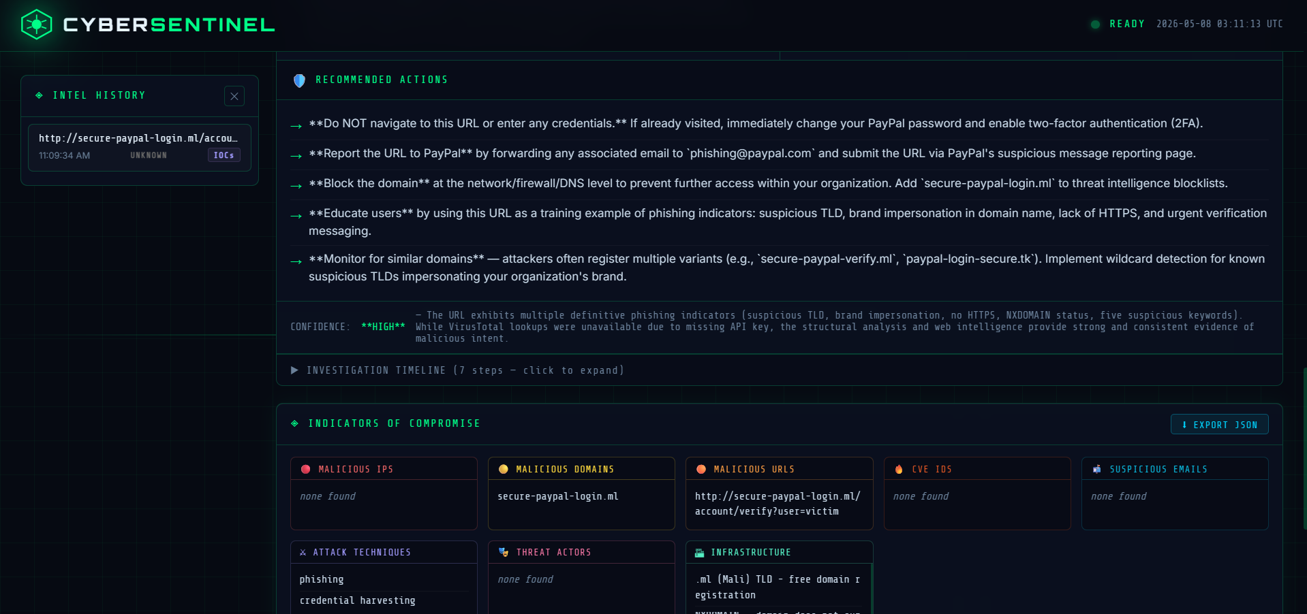Click the arrow beside 'Block the domain' action
The image size is (1307, 614).
click(296, 186)
